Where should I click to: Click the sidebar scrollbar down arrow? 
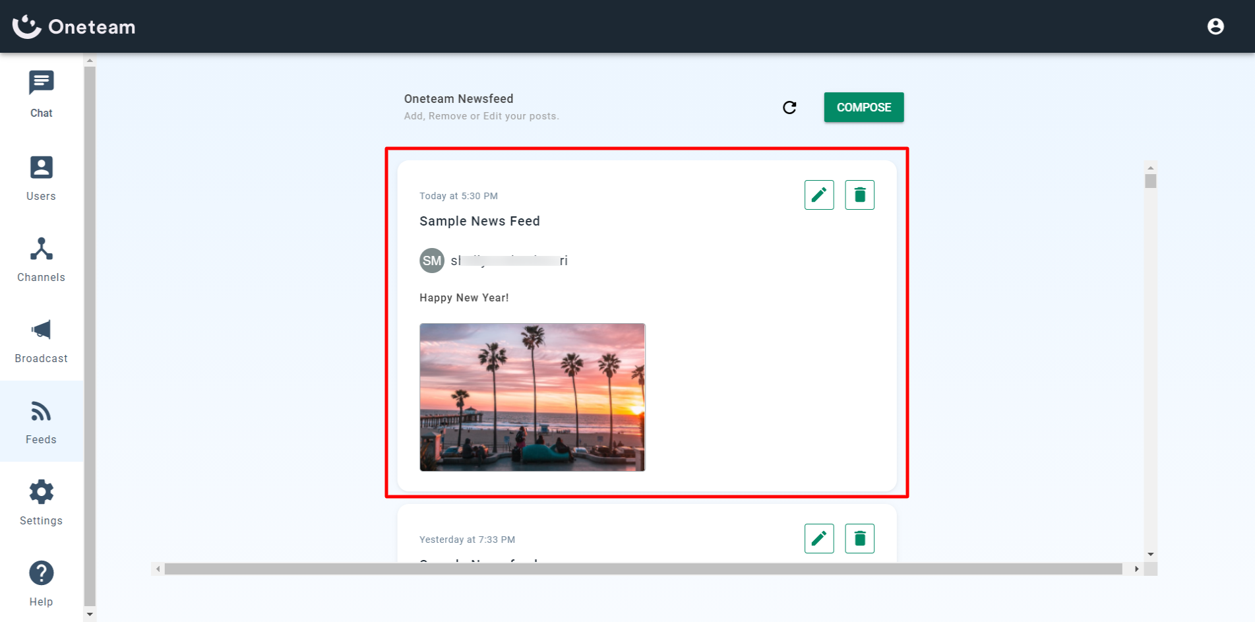click(x=90, y=615)
